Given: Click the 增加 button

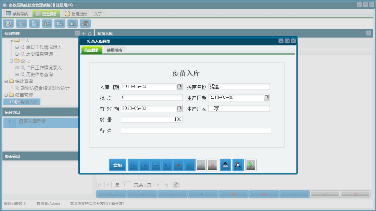Looking at the screenshot, I should point(117,165).
